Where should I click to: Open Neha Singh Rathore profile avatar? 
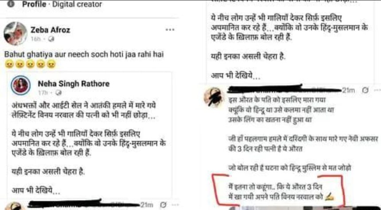click(x=21, y=85)
